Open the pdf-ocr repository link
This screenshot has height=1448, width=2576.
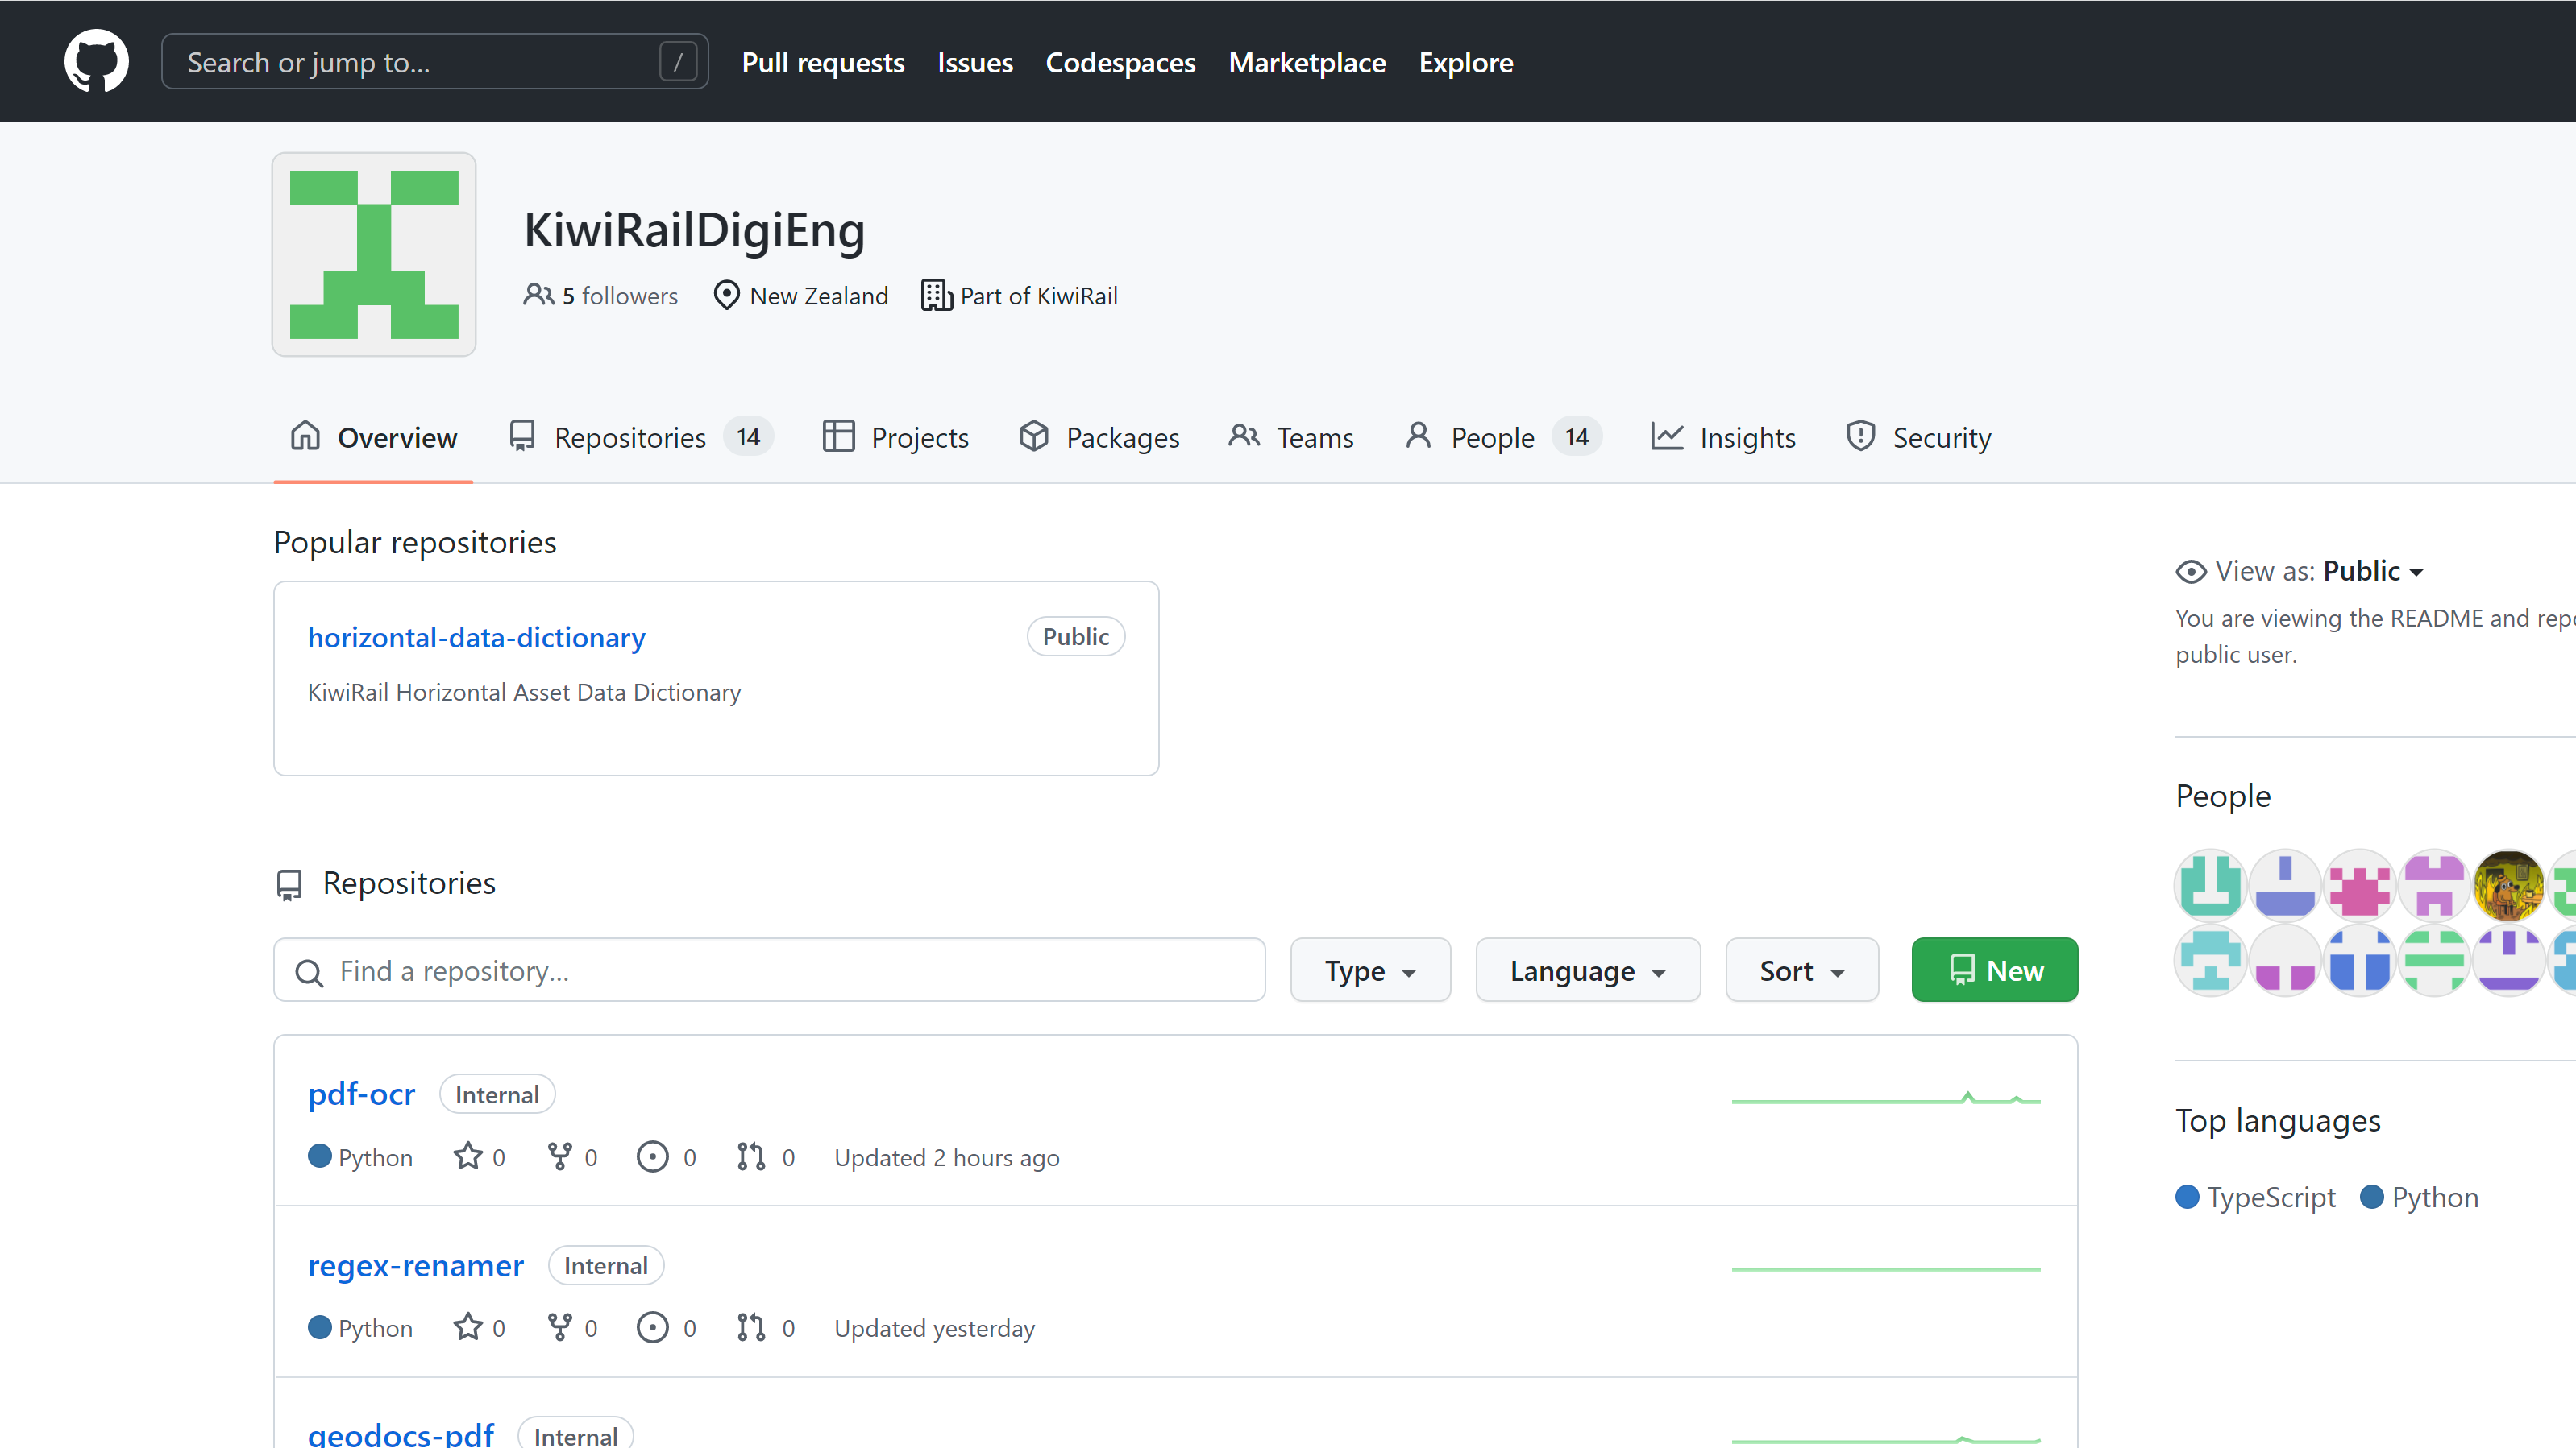click(361, 1093)
